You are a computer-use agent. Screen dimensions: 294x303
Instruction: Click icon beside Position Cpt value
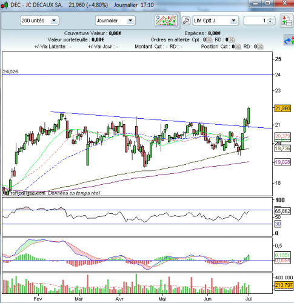238,47
